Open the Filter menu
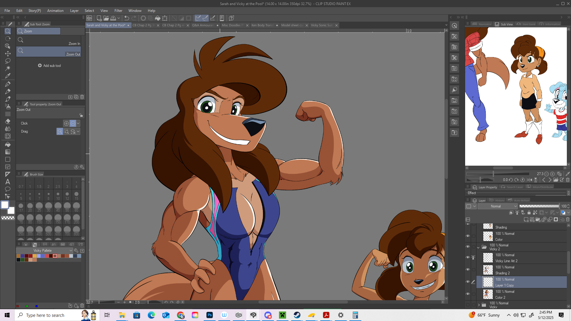Viewport: 571px width, 321px height. coord(118,11)
